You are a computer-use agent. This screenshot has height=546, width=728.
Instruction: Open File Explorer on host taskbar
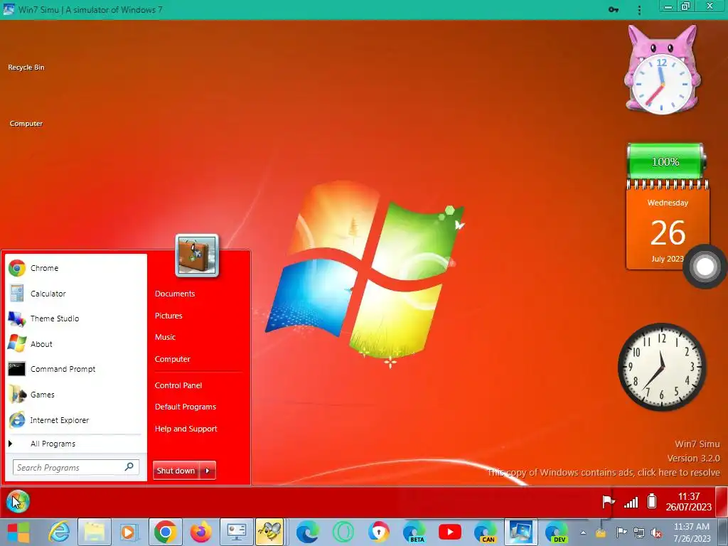click(x=95, y=532)
